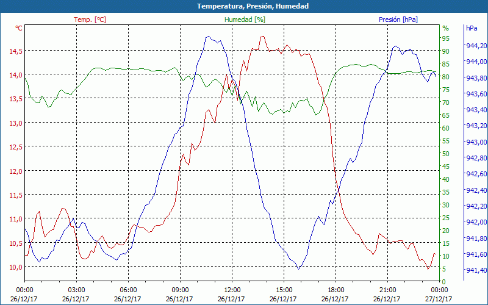
Task: Click the 942,00 pressure axis value
Action: pyautogui.click(x=476, y=222)
